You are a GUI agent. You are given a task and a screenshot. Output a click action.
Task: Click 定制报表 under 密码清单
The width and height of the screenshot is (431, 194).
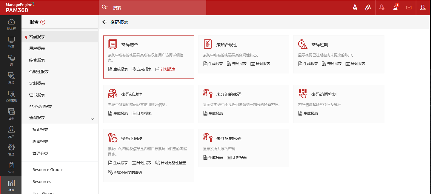tap(142, 69)
